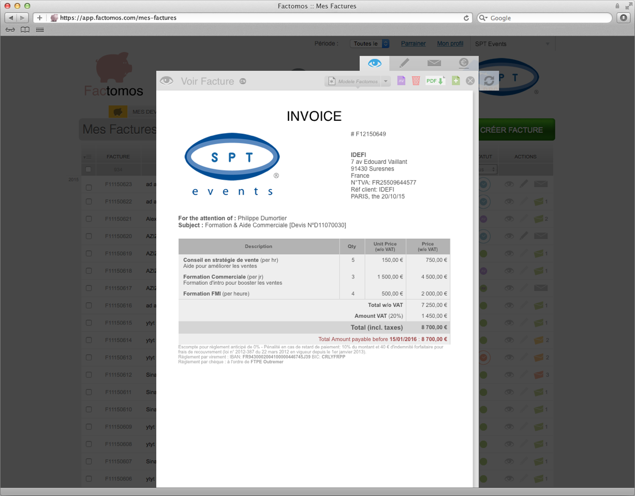Reload the page from the address bar
This screenshot has width=635, height=496.
pos(466,18)
